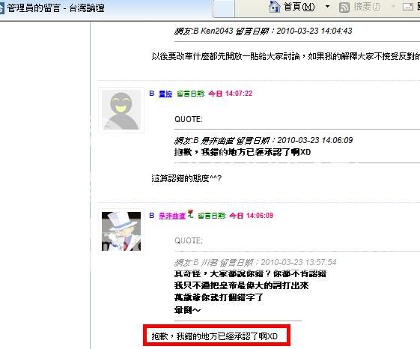Screen dimensions: 420x349
Task: Click the Home house icon in toolbar
Action: (x=275, y=7)
